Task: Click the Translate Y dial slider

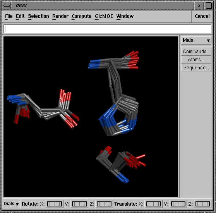Action: pyautogui.click(x=178, y=204)
